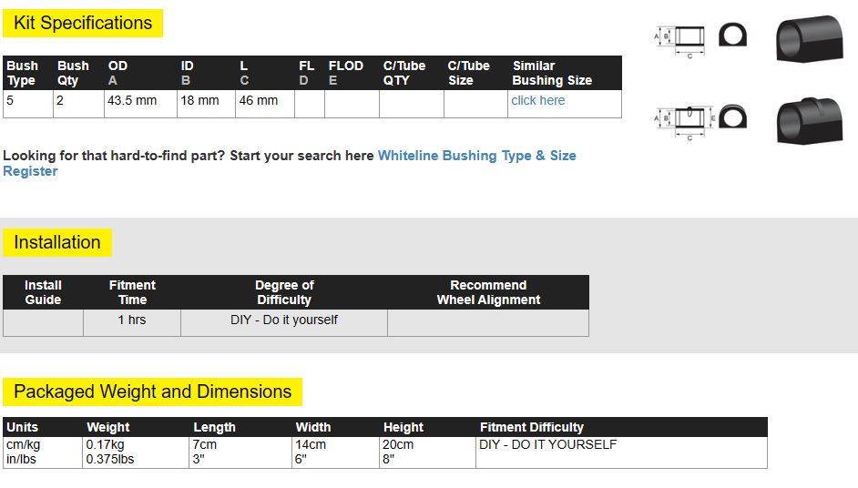
Task: Click the Recommend Wheel Alignment header
Action: tap(488, 292)
